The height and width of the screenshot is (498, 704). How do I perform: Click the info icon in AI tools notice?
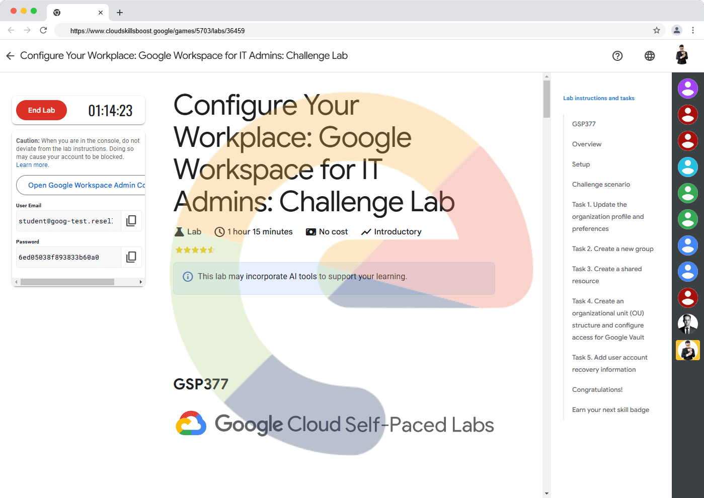[x=188, y=277]
